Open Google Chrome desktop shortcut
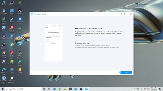This screenshot has height=91, width=163. 4,55
